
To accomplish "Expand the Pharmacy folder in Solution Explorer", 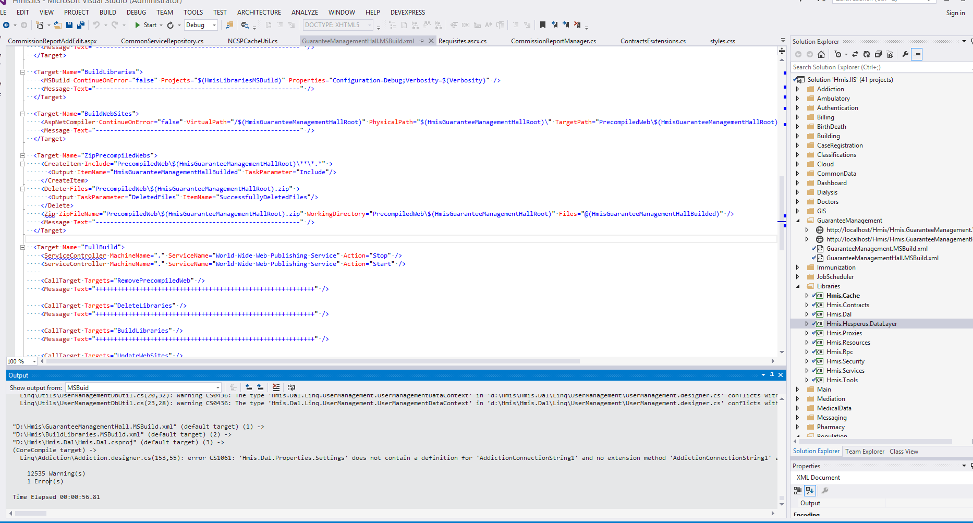I will [x=797, y=427].
